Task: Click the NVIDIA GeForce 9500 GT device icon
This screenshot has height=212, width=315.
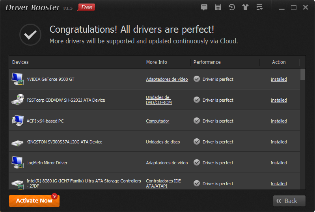Action: [18, 79]
